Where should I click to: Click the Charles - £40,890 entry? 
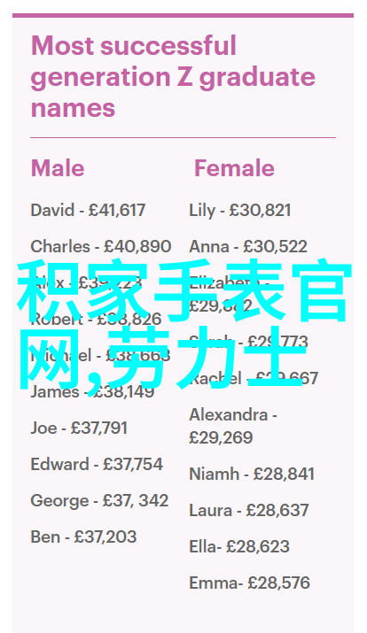pos(101,247)
